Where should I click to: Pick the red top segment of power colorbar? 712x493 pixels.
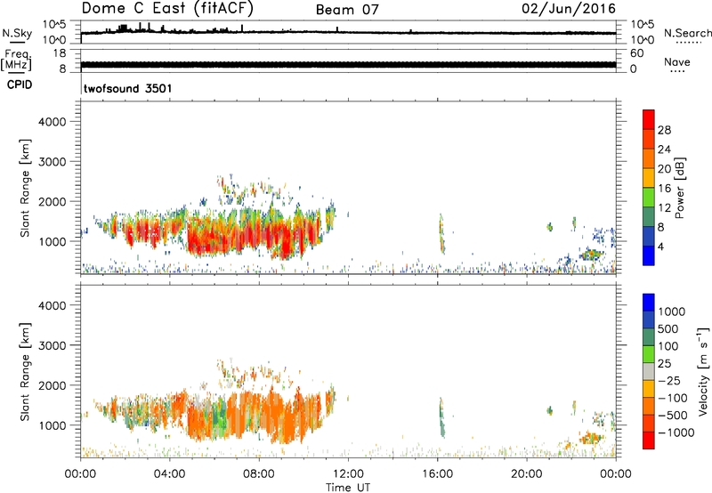point(649,119)
